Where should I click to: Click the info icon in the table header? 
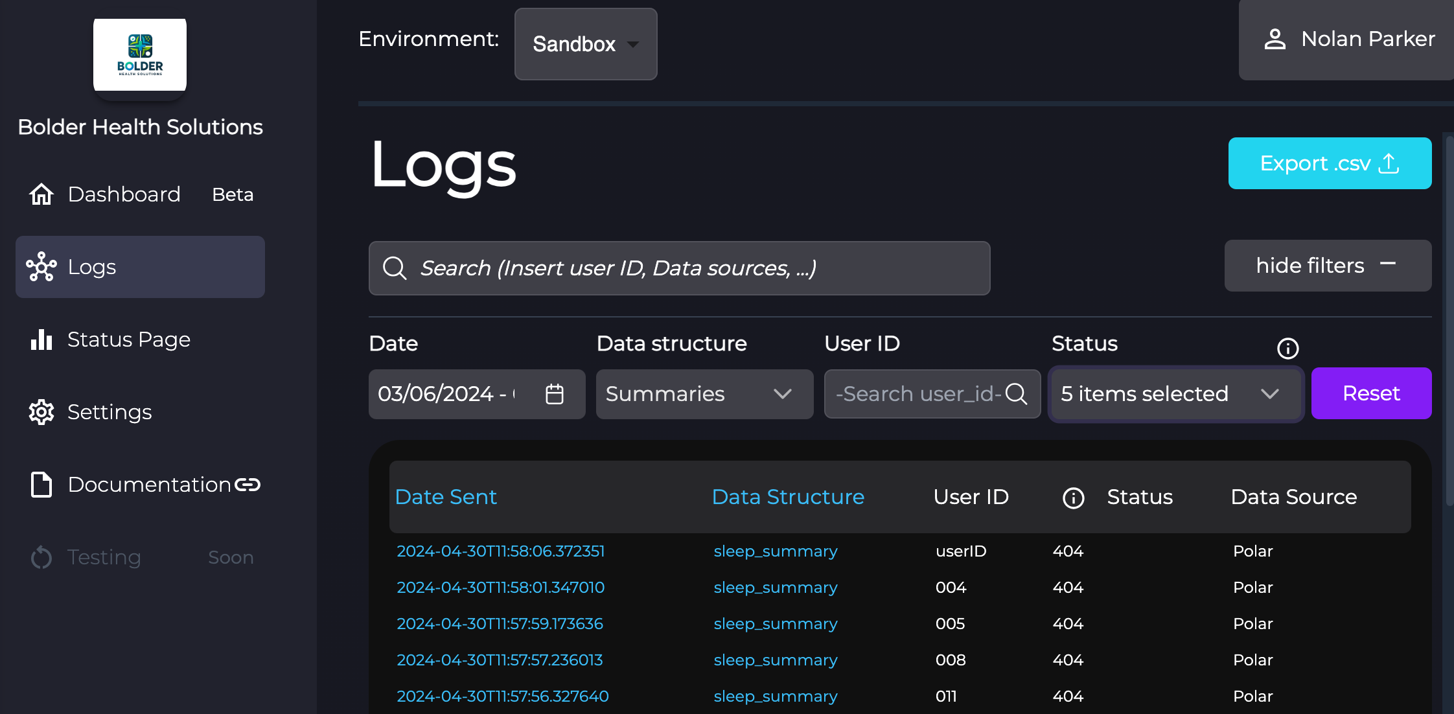tap(1074, 498)
